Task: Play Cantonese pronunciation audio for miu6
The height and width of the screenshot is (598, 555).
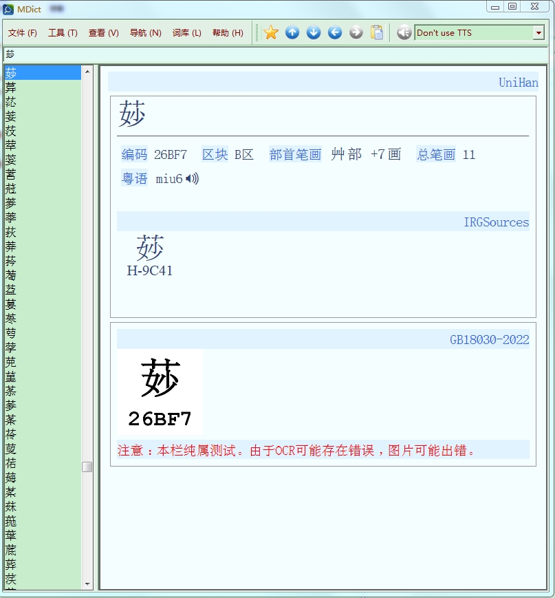Action: click(193, 179)
